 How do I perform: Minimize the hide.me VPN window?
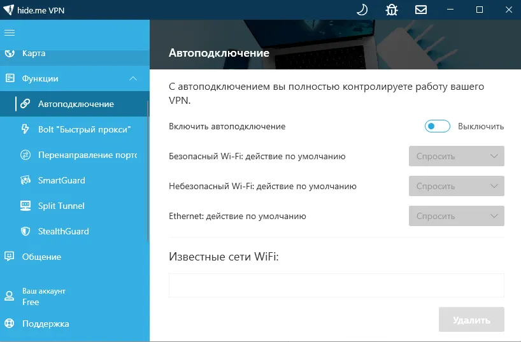(450, 10)
